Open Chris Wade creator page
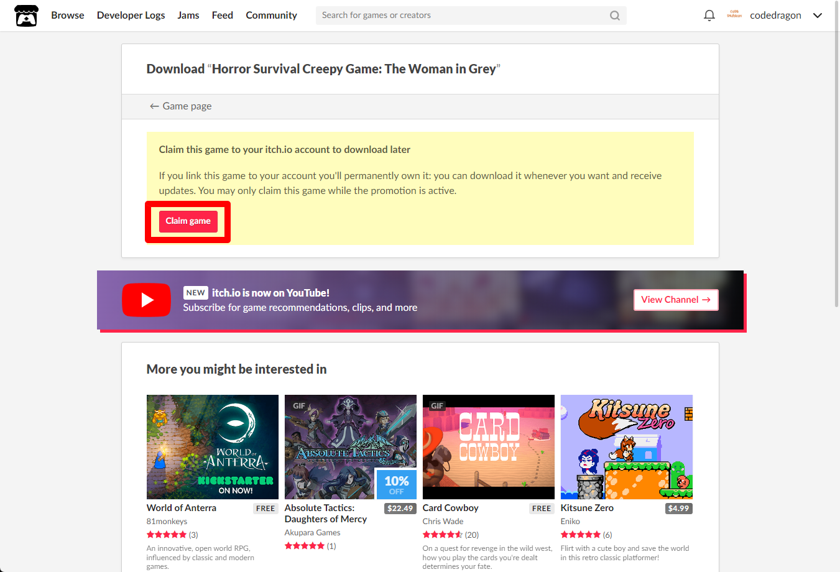Screen dimensions: 840x572 pyautogui.click(x=443, y=522)
